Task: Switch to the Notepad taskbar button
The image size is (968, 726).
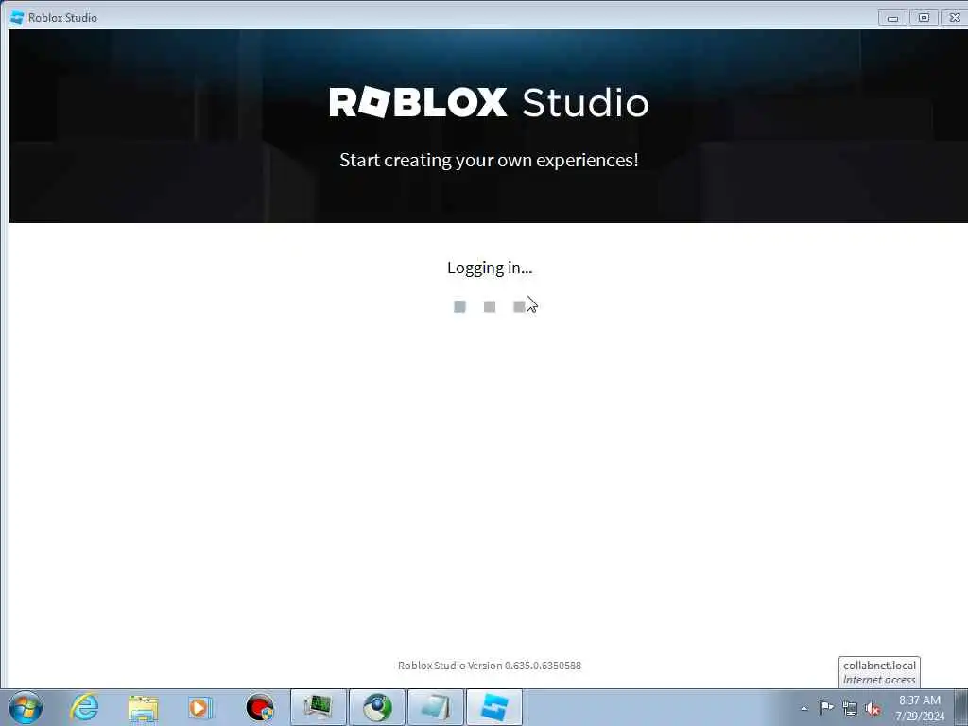Action: 436,707
